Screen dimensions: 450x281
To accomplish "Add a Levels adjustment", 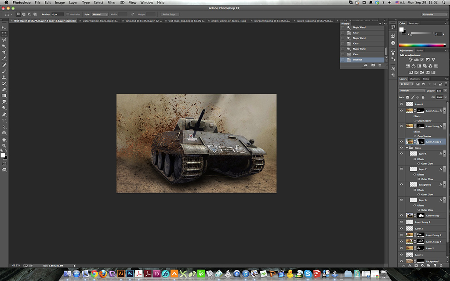I will (417, 60).
